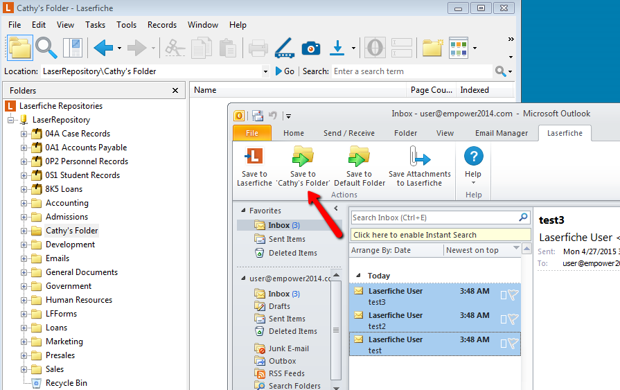Click the undo icon in Outlook quick access toolbar
Screen dimensions: 620x390
point(273,116)
